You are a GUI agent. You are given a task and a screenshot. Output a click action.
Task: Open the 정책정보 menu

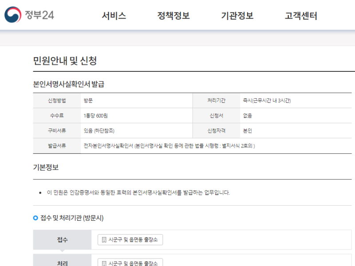click(174, 16)
